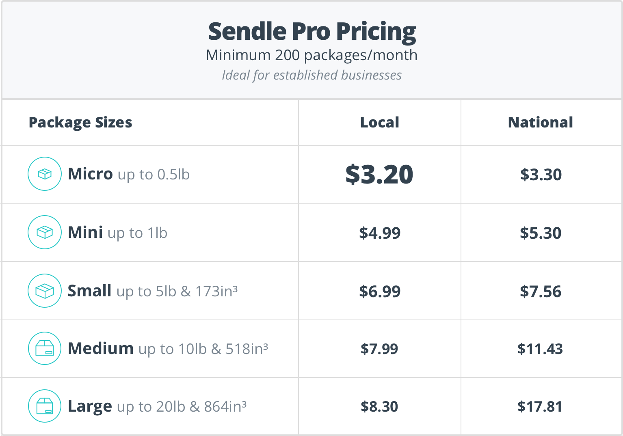This screenshot has height=436, width=623.
Task: Click the Sendle Pro Pricing title
Action: (312, 32)
